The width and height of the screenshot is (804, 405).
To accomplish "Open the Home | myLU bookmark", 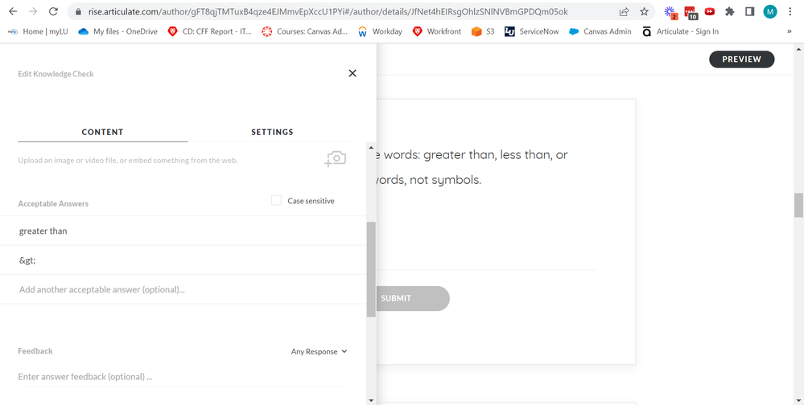I will coord(38,31).
